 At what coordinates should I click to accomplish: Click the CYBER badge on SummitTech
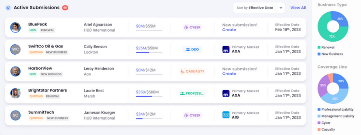coord(192,115)
